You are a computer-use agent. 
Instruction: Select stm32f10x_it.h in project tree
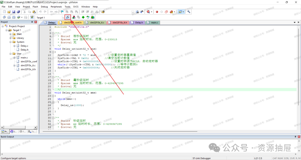tap(28, 69)
